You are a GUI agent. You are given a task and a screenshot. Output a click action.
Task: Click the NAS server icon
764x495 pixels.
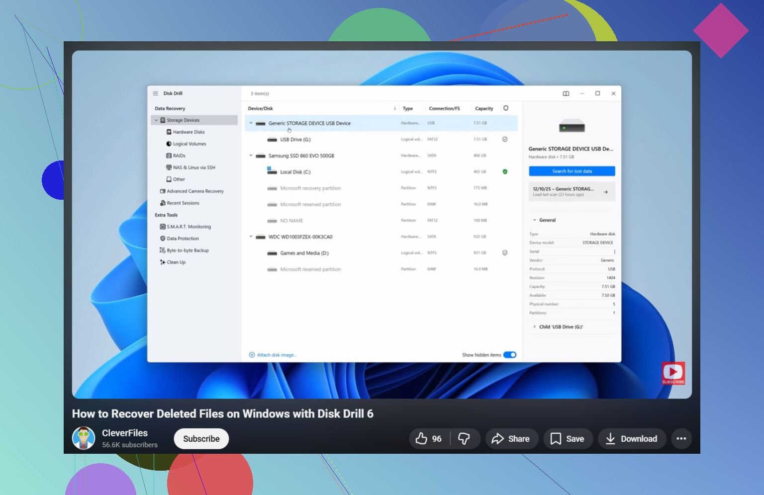[169, 167]
